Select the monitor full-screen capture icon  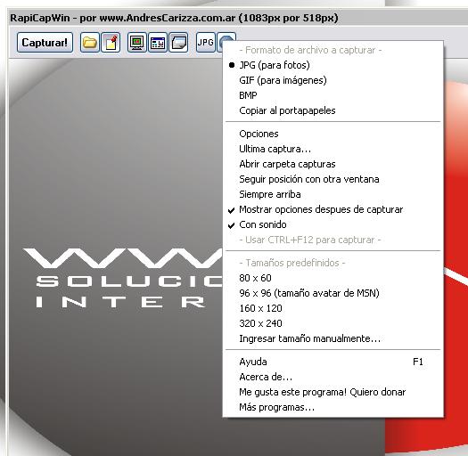click(137, 43)
